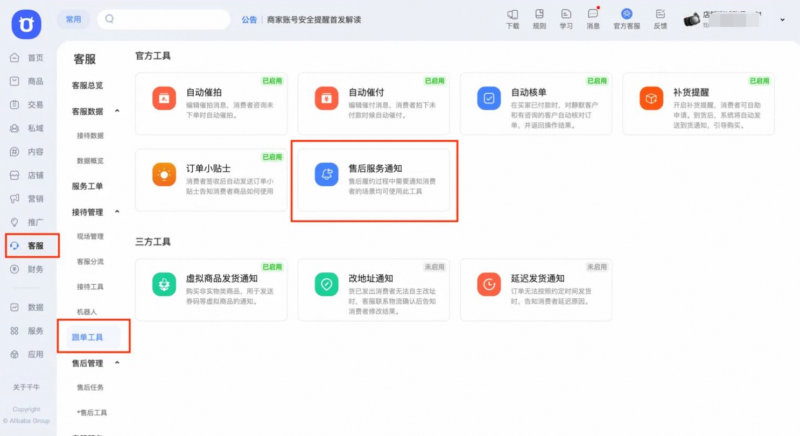Click the 订单小贴士 sun icon

click(164, 174)
